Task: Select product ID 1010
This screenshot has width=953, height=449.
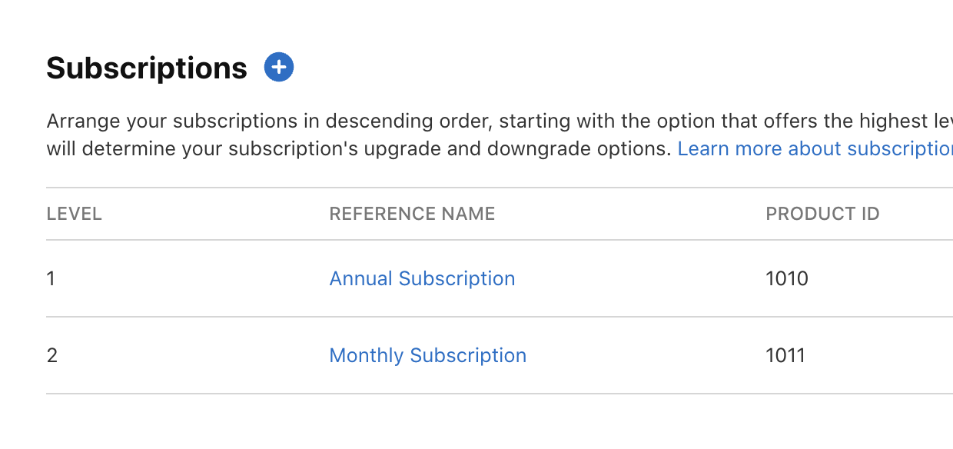Action: coord(787,278)
